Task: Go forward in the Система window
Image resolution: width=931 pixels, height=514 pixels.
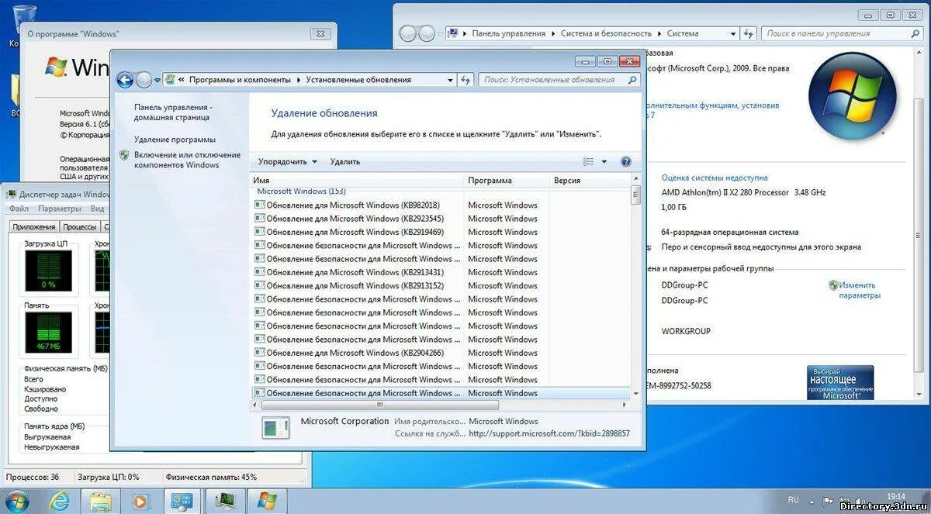Action: [427, 33]
